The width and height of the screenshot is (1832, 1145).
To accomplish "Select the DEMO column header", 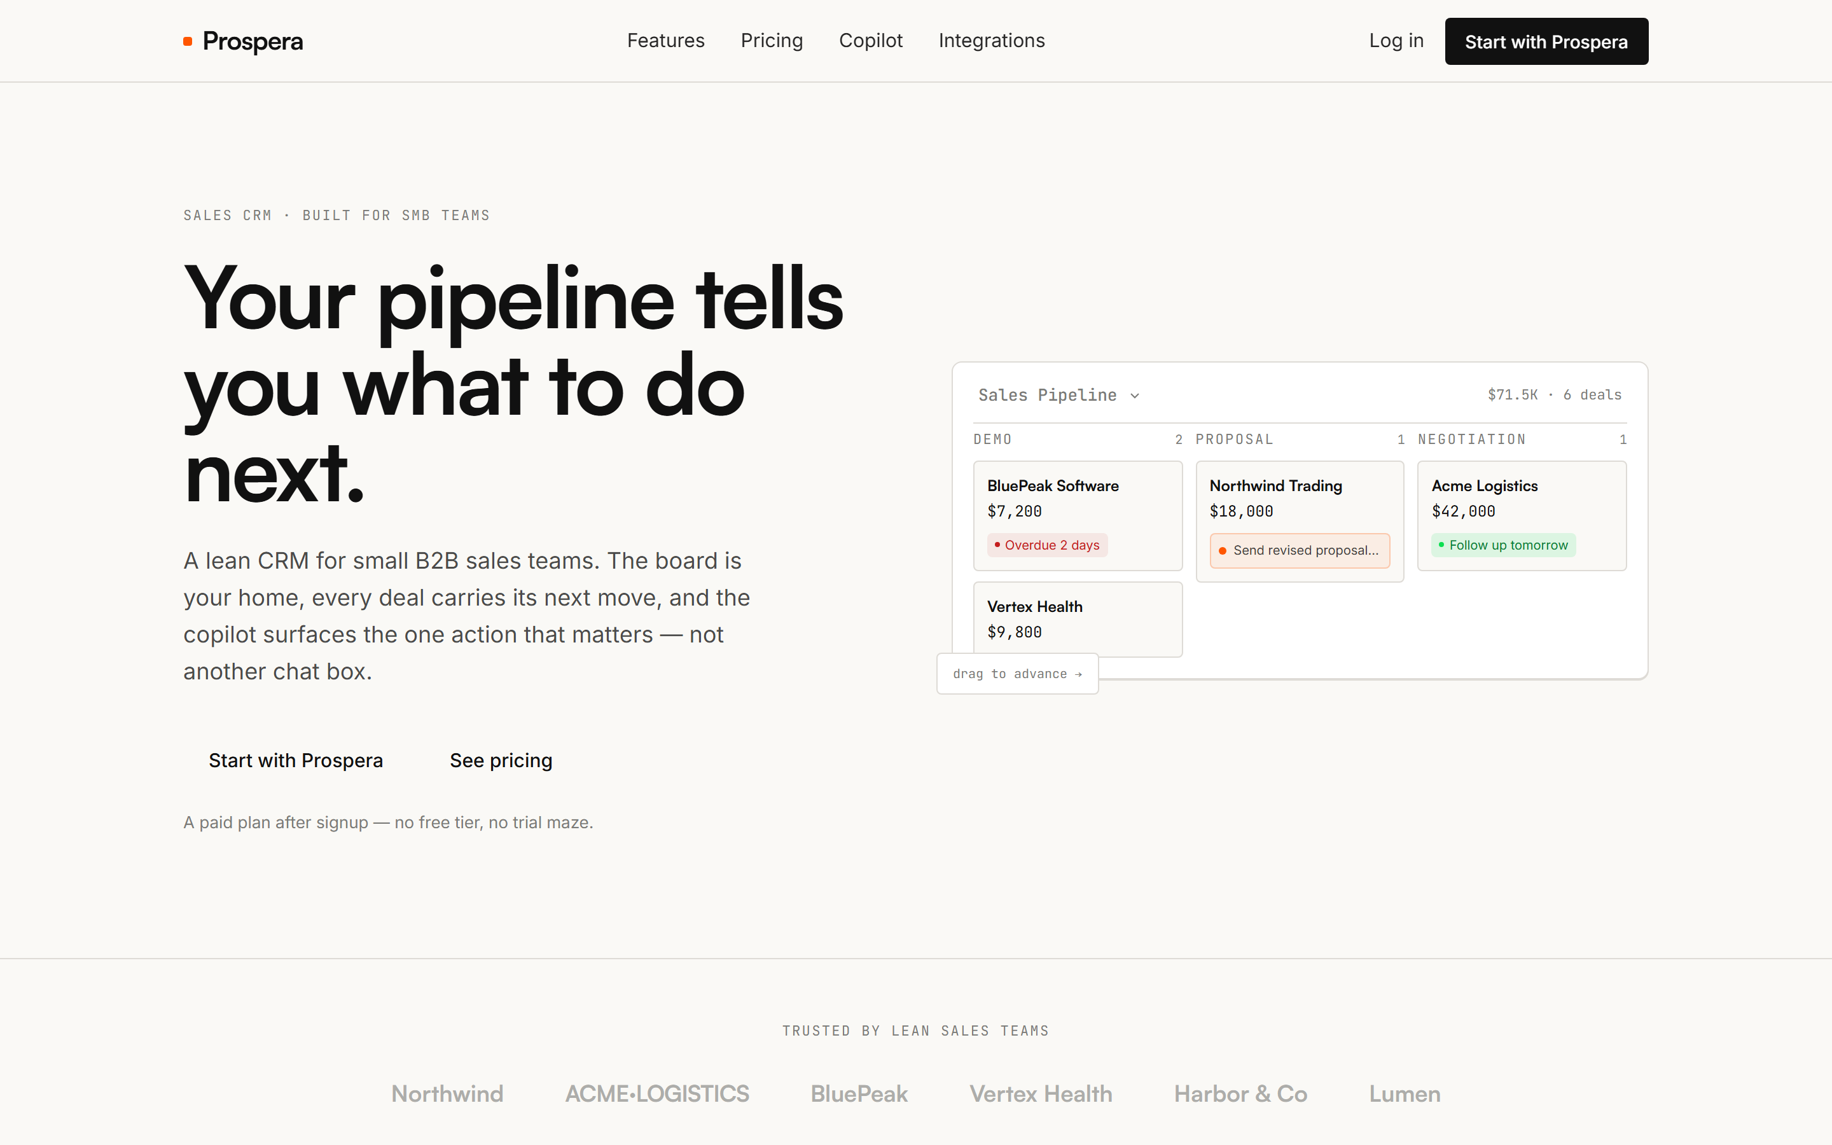I will coord(992,439).
